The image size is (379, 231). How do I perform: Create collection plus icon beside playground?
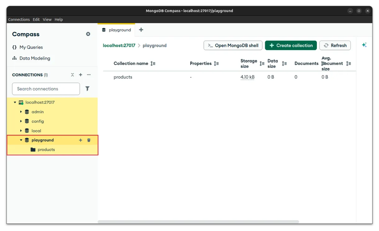[x=80, y=140]
